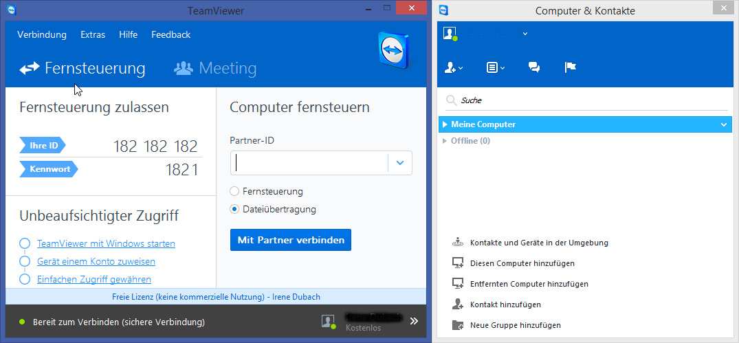Click Bereit zum Verbinden status text
Image resolution: width=739 pixels, height=343 pixels.
coord(119,322)
